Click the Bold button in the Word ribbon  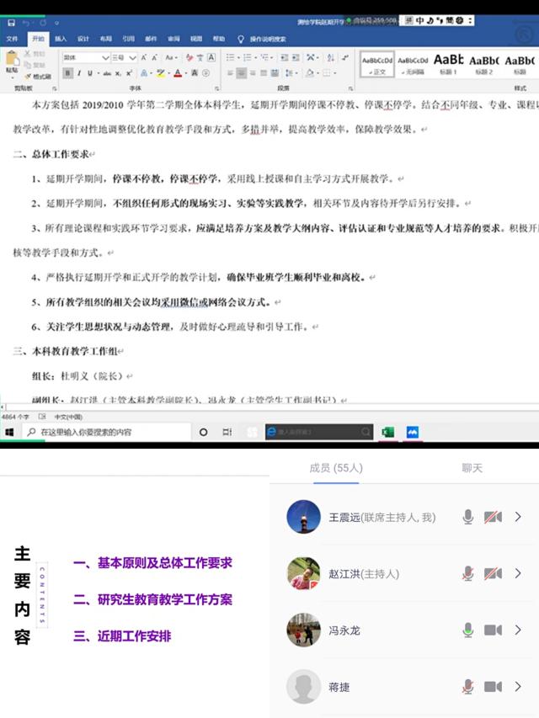point(67,73)
